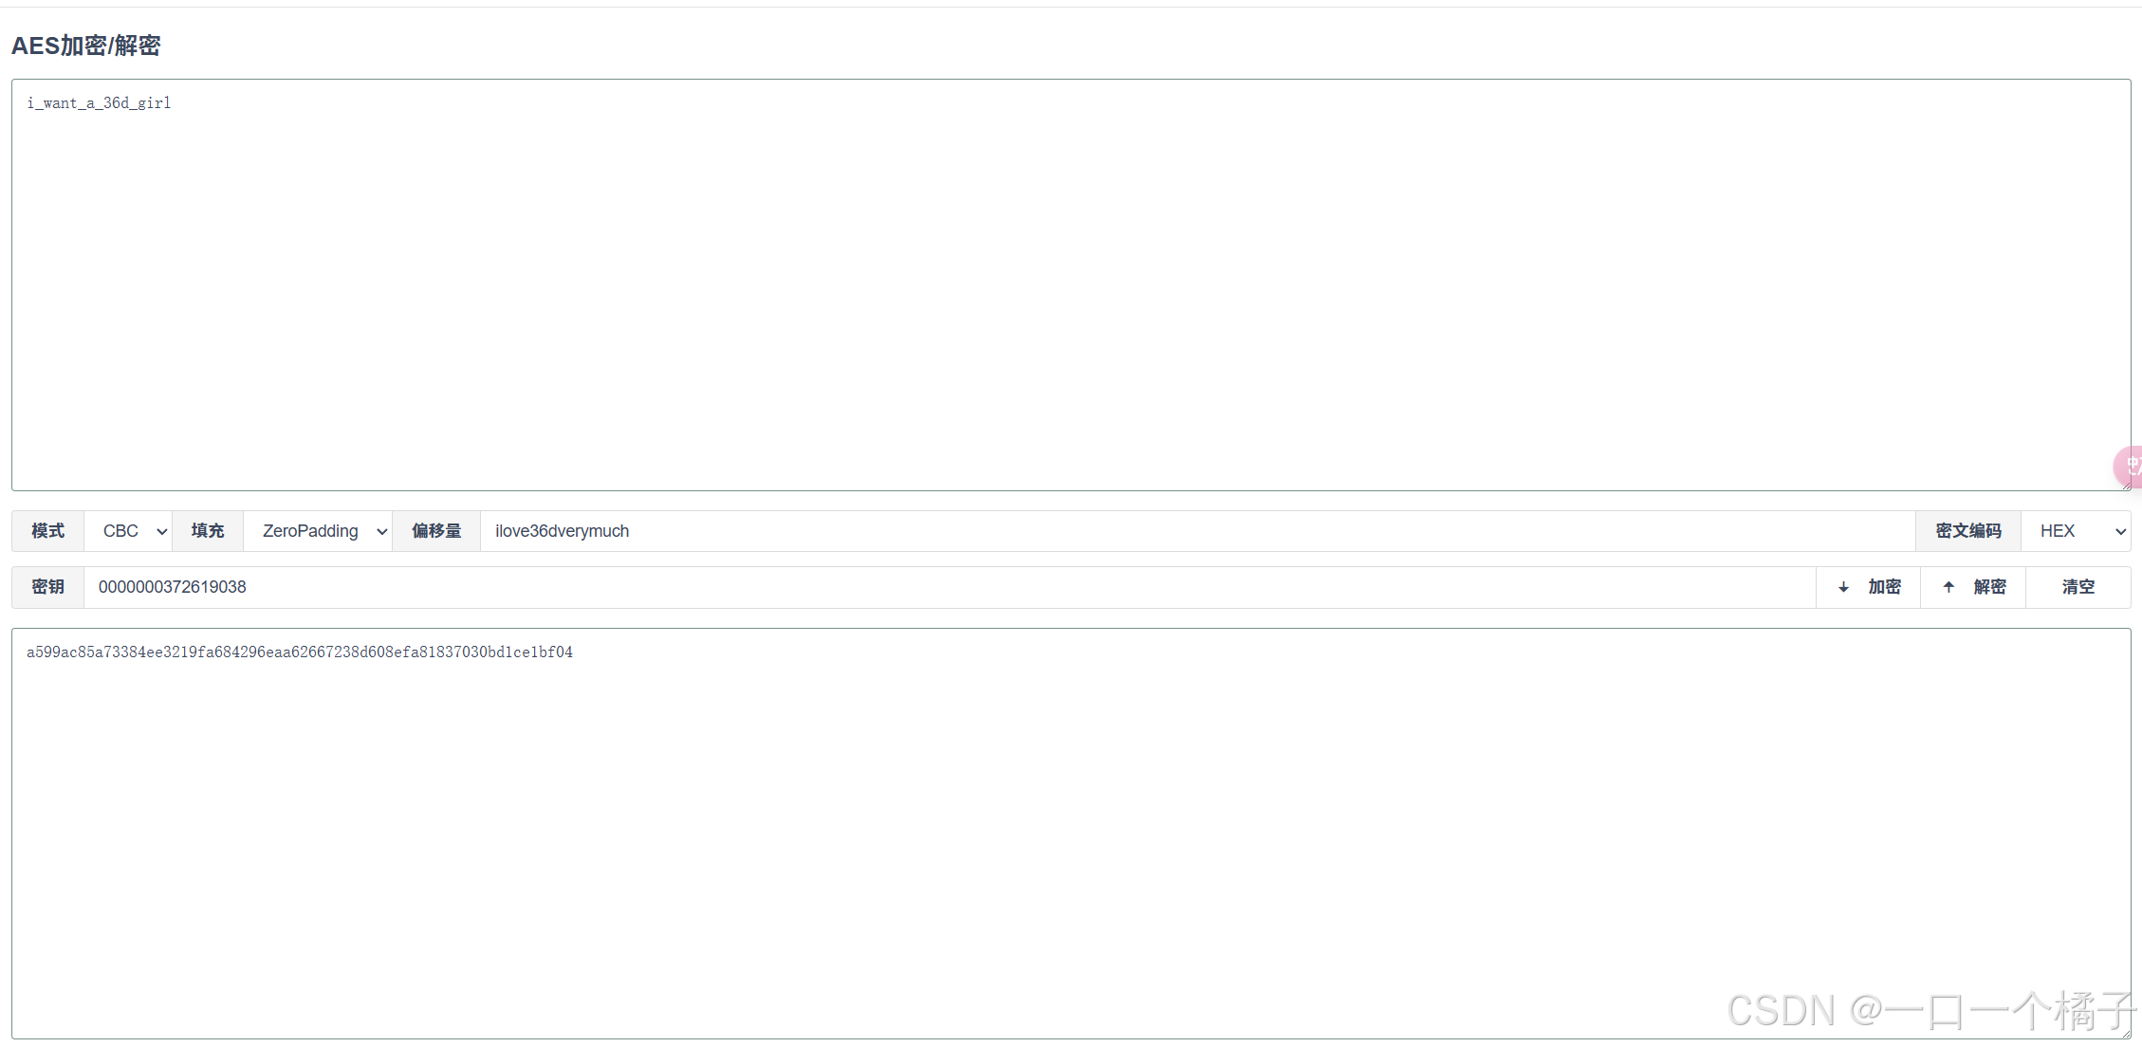Click the AES加密/解密 page heading

[x=85, y=46]
